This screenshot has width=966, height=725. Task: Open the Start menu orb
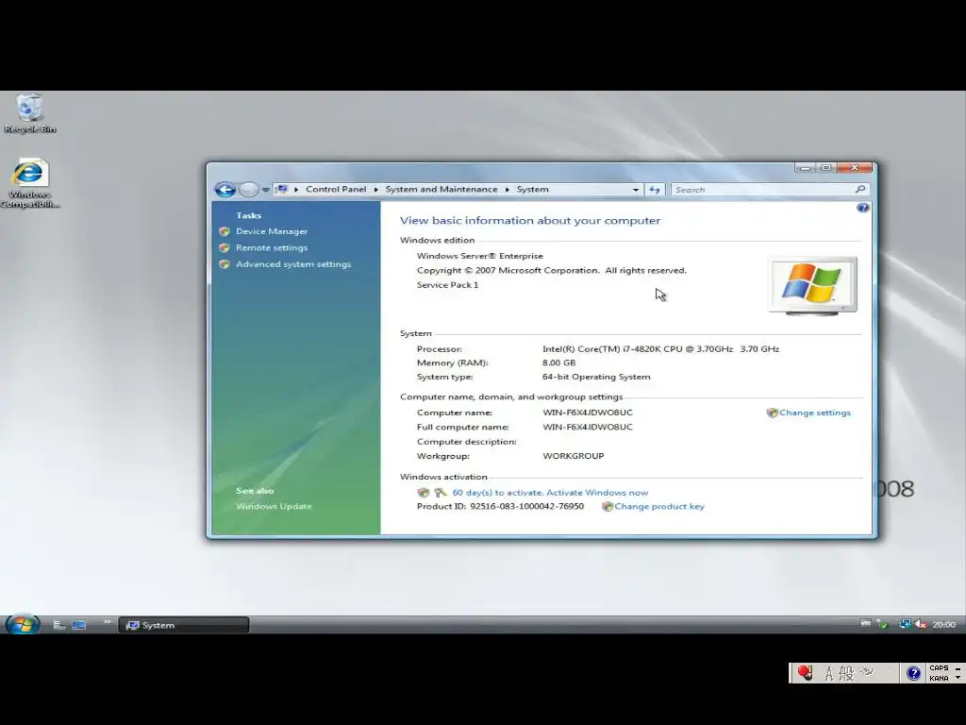tap(23, 625)
